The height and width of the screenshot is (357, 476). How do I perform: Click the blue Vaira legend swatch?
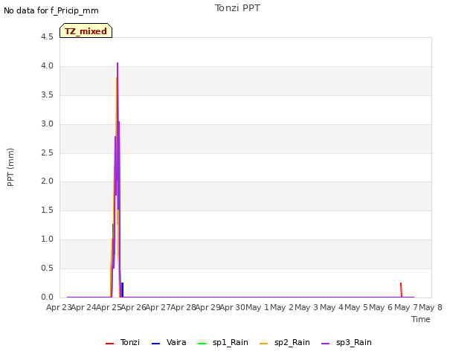(x=155, y=344)
